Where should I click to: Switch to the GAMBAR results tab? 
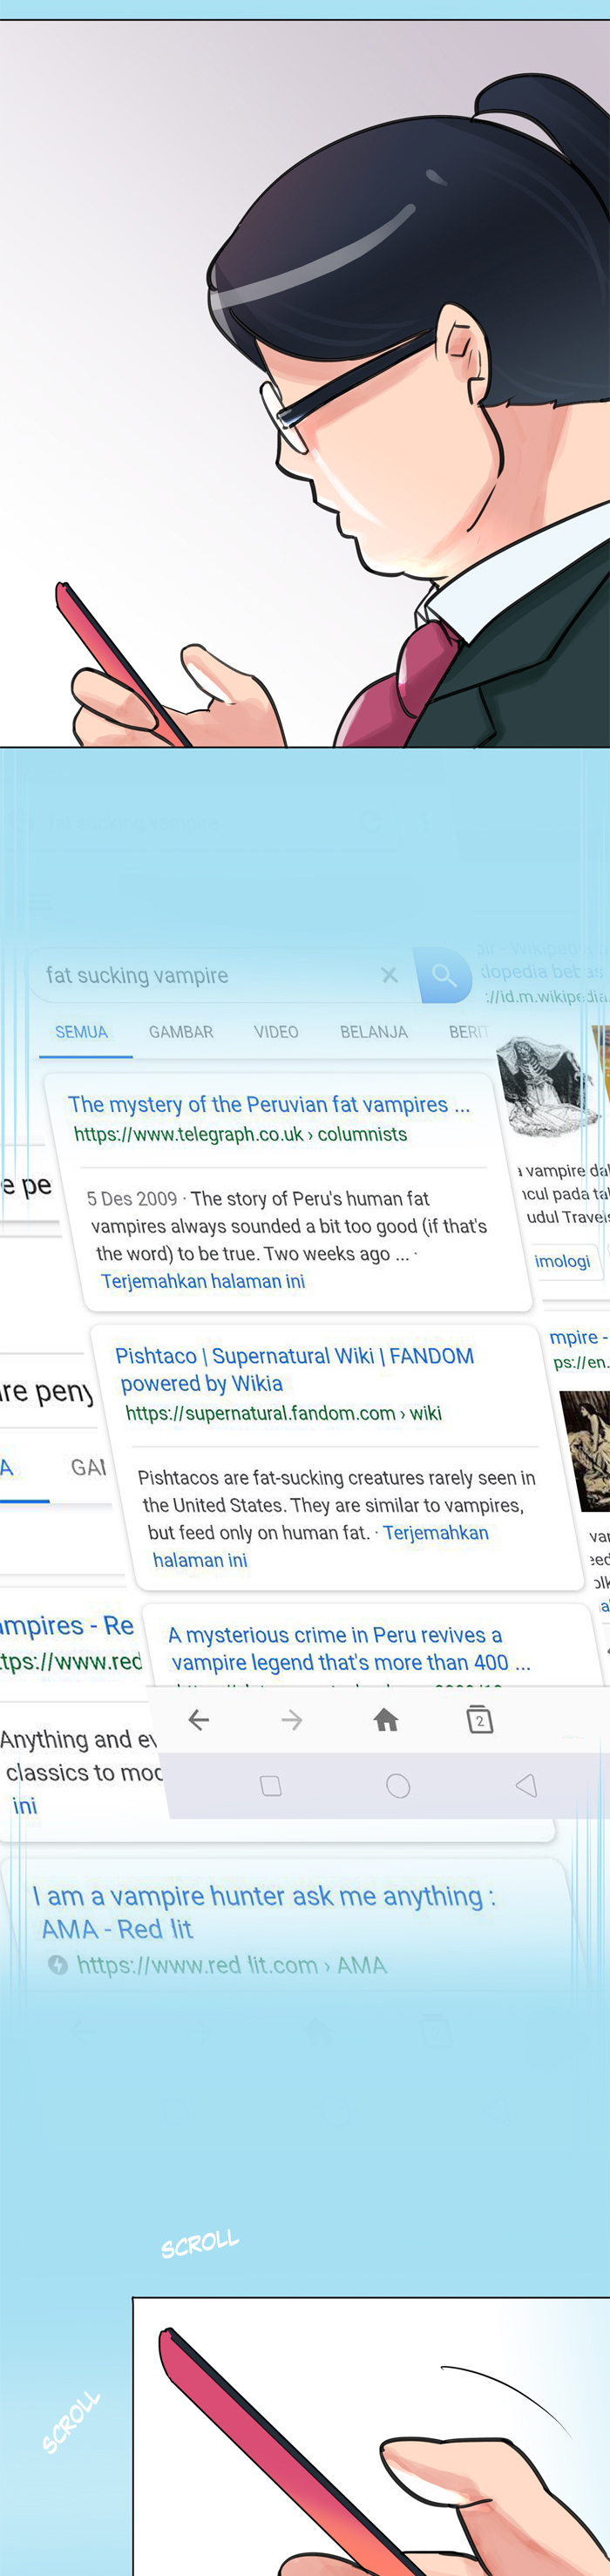pyautogui.click(x=181, y=1032)
